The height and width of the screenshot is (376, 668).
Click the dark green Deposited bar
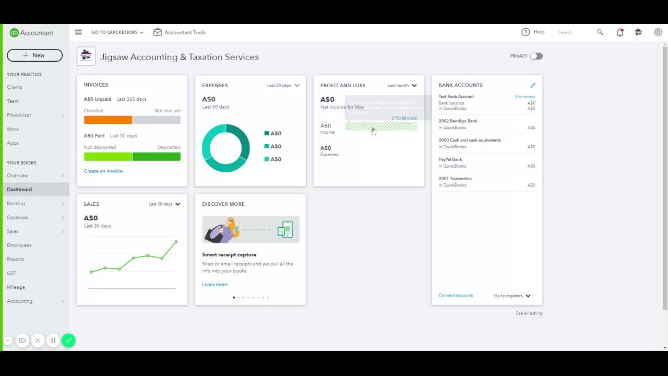click(157, 157)
